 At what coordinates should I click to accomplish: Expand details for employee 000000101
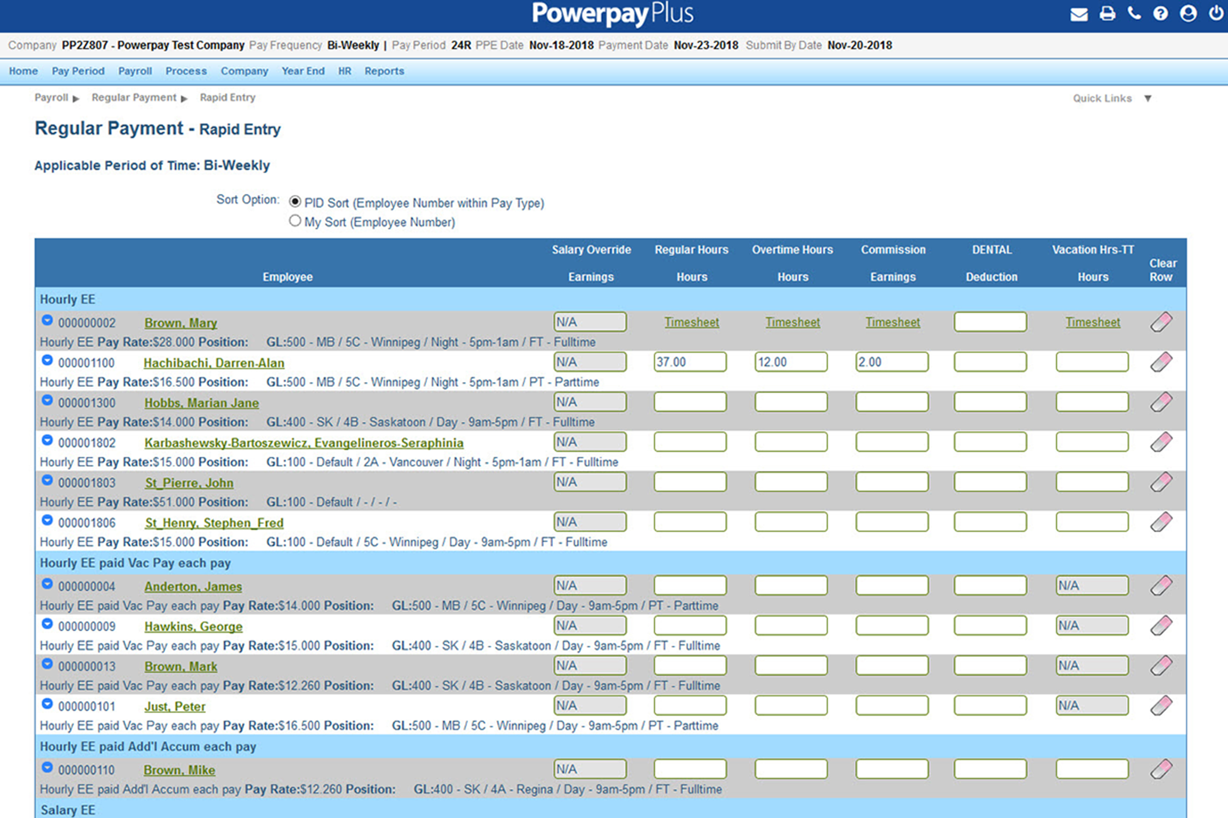click(47, 704)
